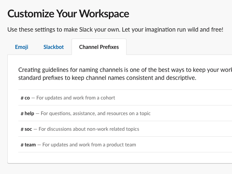Click the hash symbol before soc
Viewport: 232px width, 174px height.
22,129
